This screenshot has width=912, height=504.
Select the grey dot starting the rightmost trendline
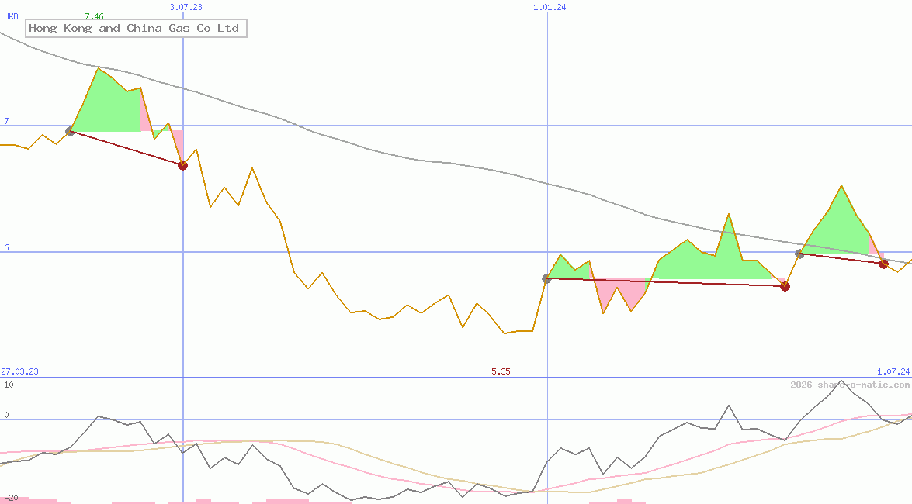[x=800, y=253]
